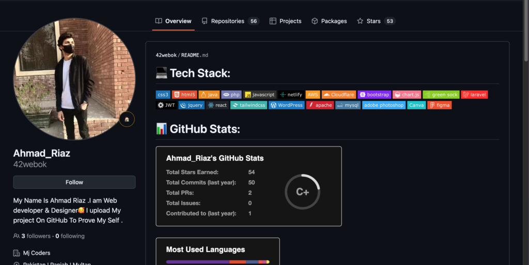This screenshot has width=529, height=265.
Task: Click the apache badge
Action: [x=320, y=105]
